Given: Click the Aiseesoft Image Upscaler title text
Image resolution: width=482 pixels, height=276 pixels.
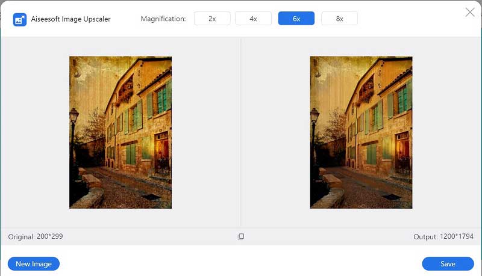Looking at the screenshot, I should point(71,19).
